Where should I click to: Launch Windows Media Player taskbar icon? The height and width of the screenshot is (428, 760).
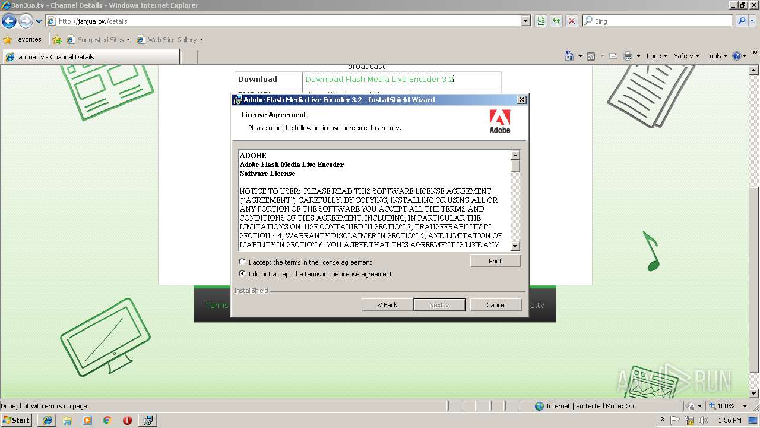[87, 420]
